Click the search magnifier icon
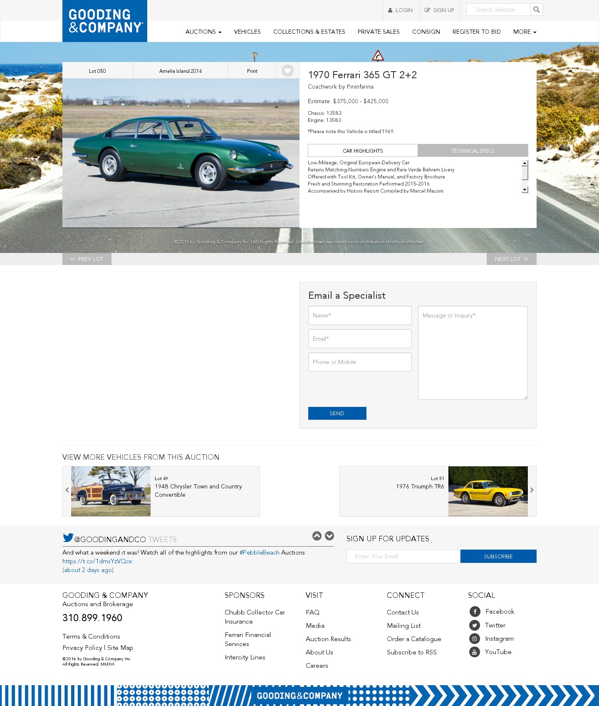The width and height of the screenshot is (599, 706). tap(537, 10)
